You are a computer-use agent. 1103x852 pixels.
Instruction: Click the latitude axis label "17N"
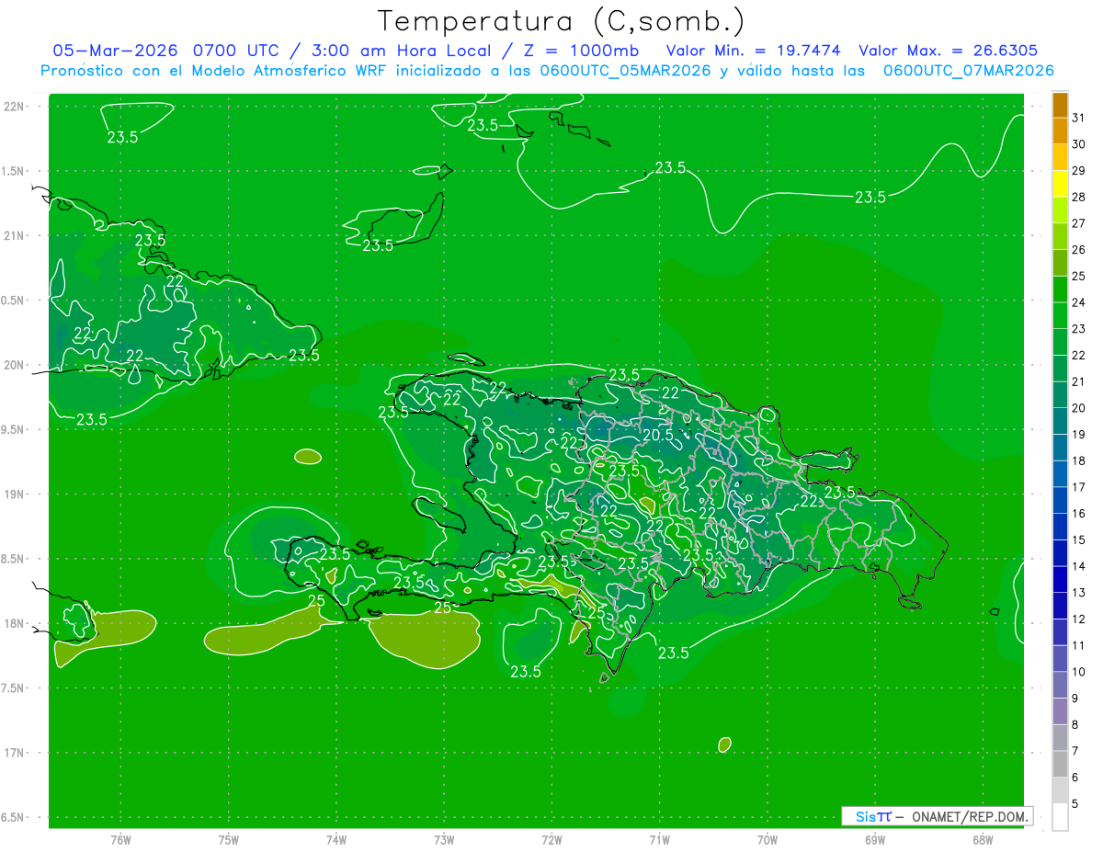(13, 753)
